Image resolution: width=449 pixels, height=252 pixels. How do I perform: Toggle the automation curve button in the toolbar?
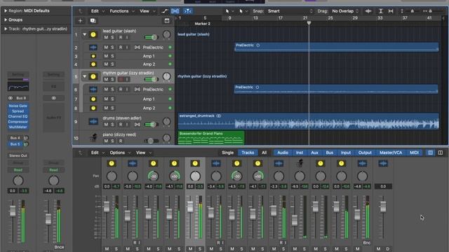pos(164,11)
